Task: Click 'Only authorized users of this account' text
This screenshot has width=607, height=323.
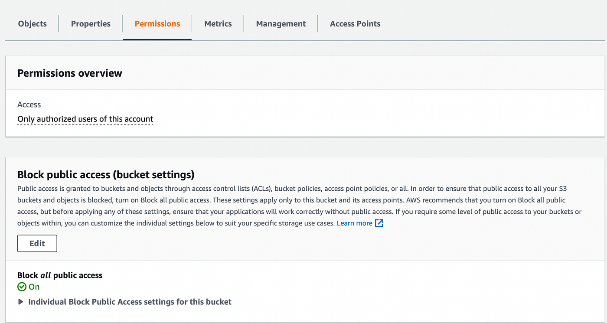Action: point(85,119)
